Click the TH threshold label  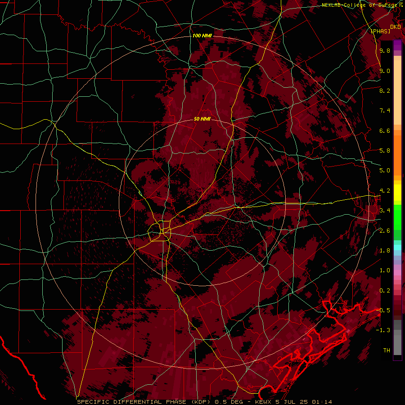click(387, 351)
